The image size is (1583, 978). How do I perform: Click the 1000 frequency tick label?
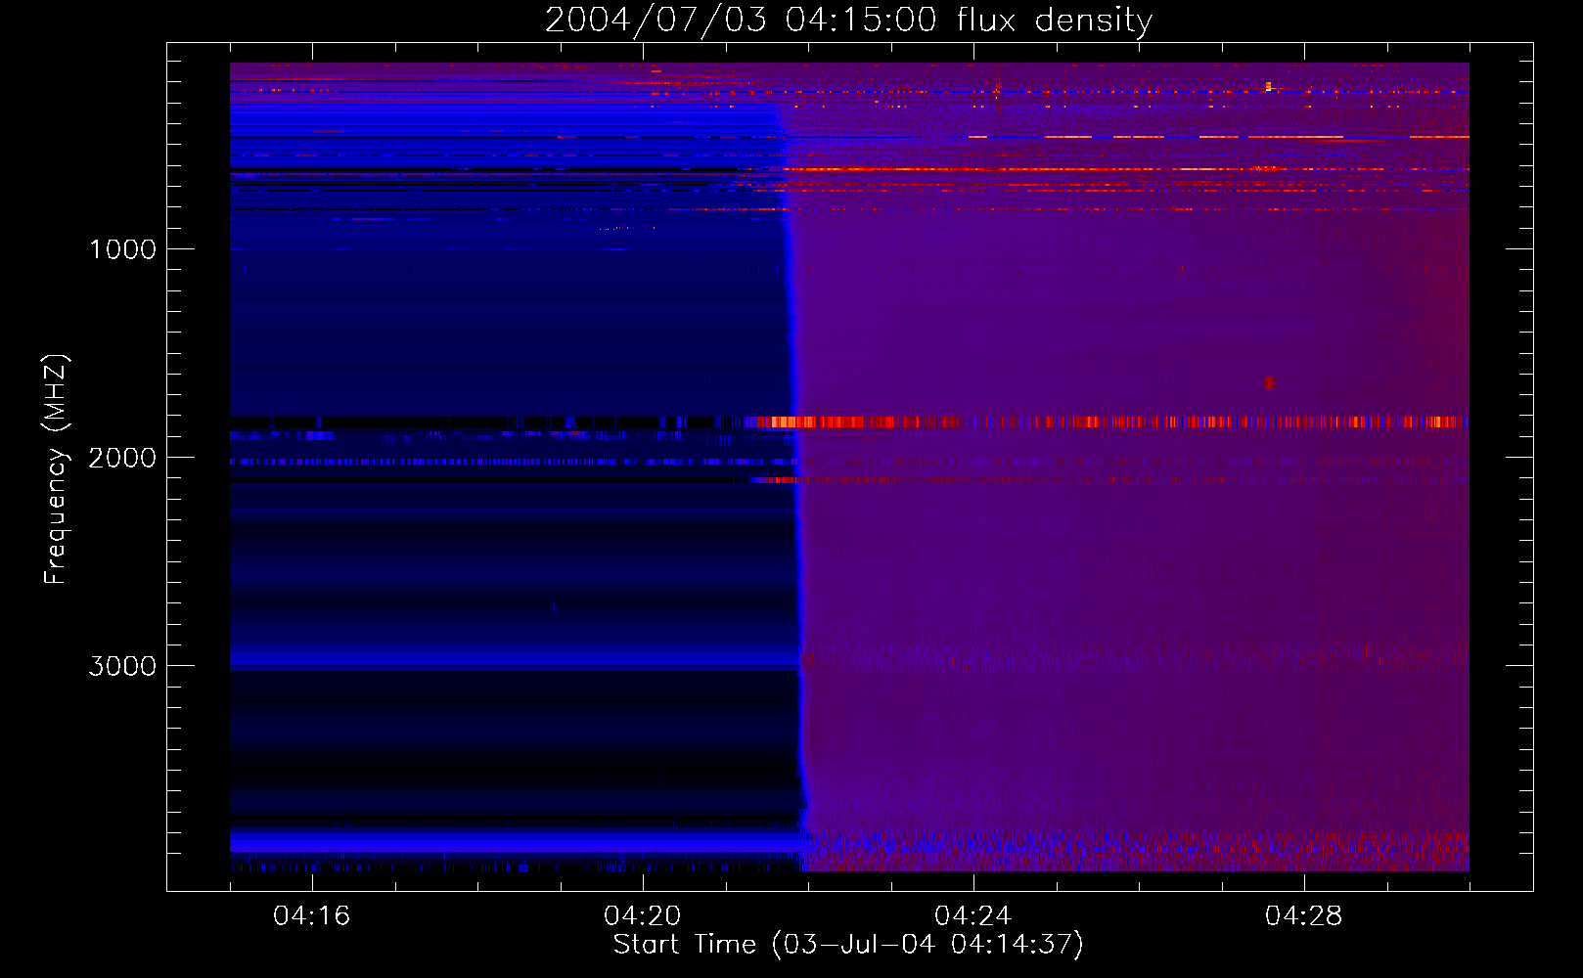[x=122, y=249]
